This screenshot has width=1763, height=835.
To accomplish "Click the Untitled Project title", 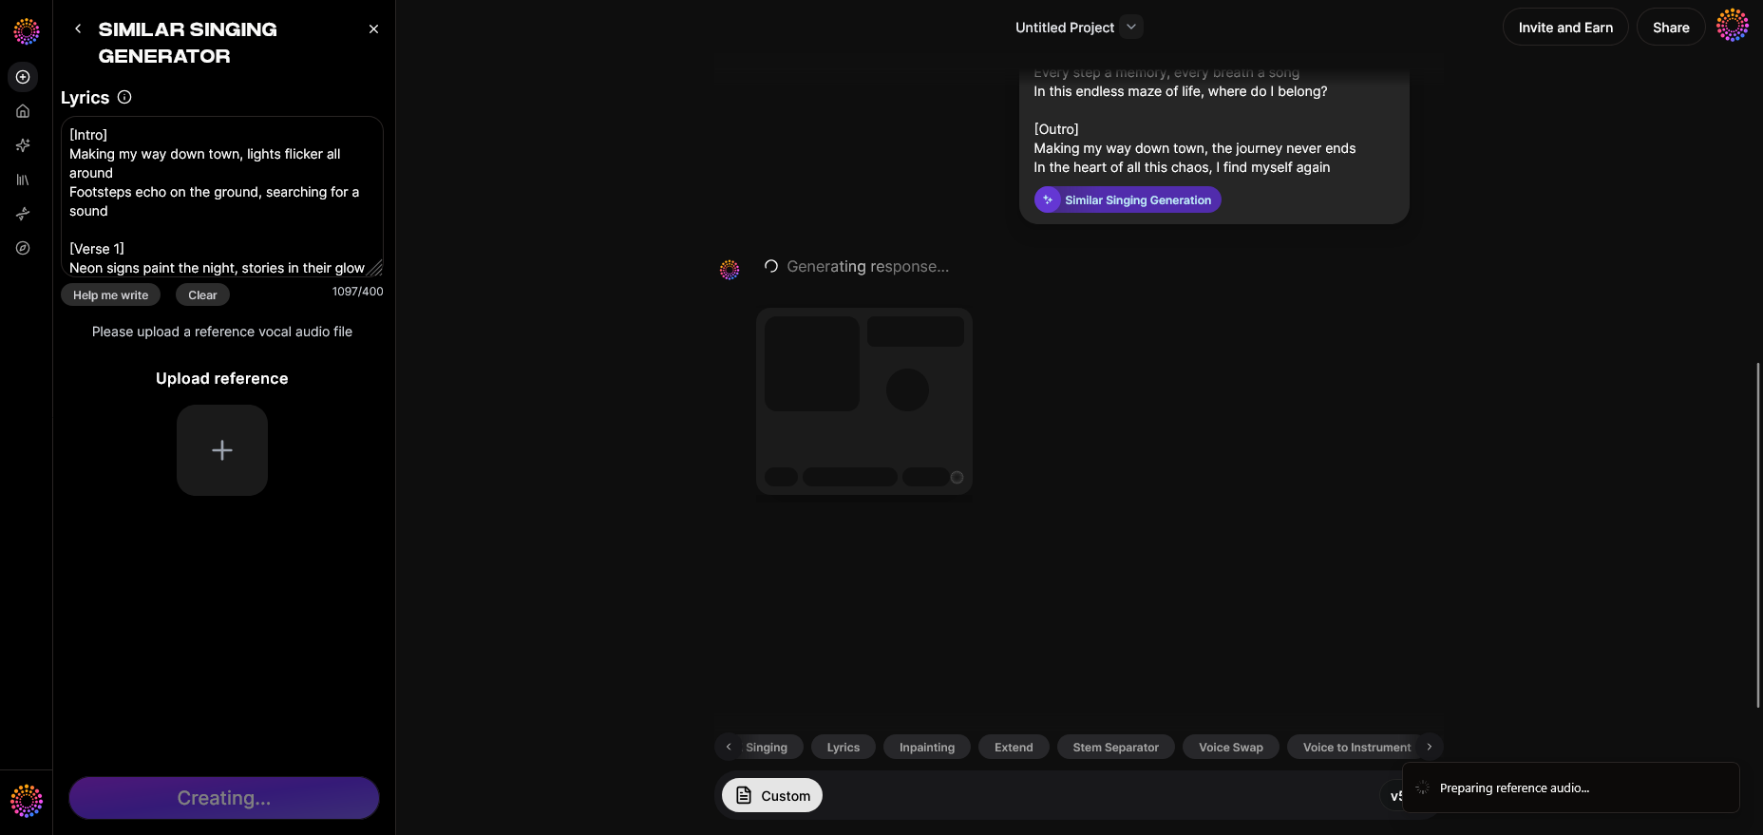I will coord(1065,28).
